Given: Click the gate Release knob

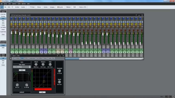Looking at the screenshot, I should point(43,64).
